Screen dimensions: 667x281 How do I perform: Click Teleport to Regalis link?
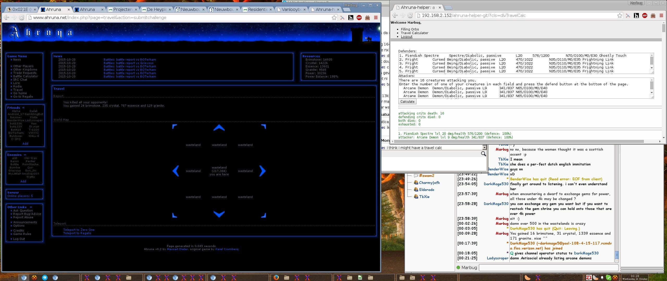77,233
